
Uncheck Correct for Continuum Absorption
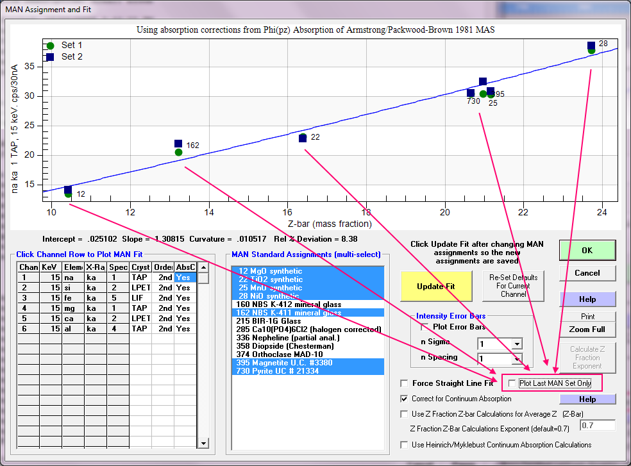tap(404, 399)
